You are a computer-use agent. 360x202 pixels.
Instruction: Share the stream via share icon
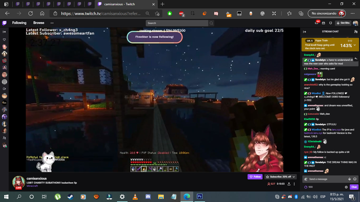289,184
